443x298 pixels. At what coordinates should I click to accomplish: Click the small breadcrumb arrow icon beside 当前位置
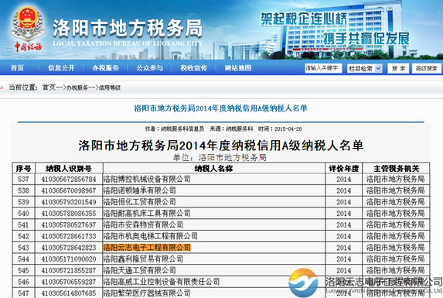point(2,87)
